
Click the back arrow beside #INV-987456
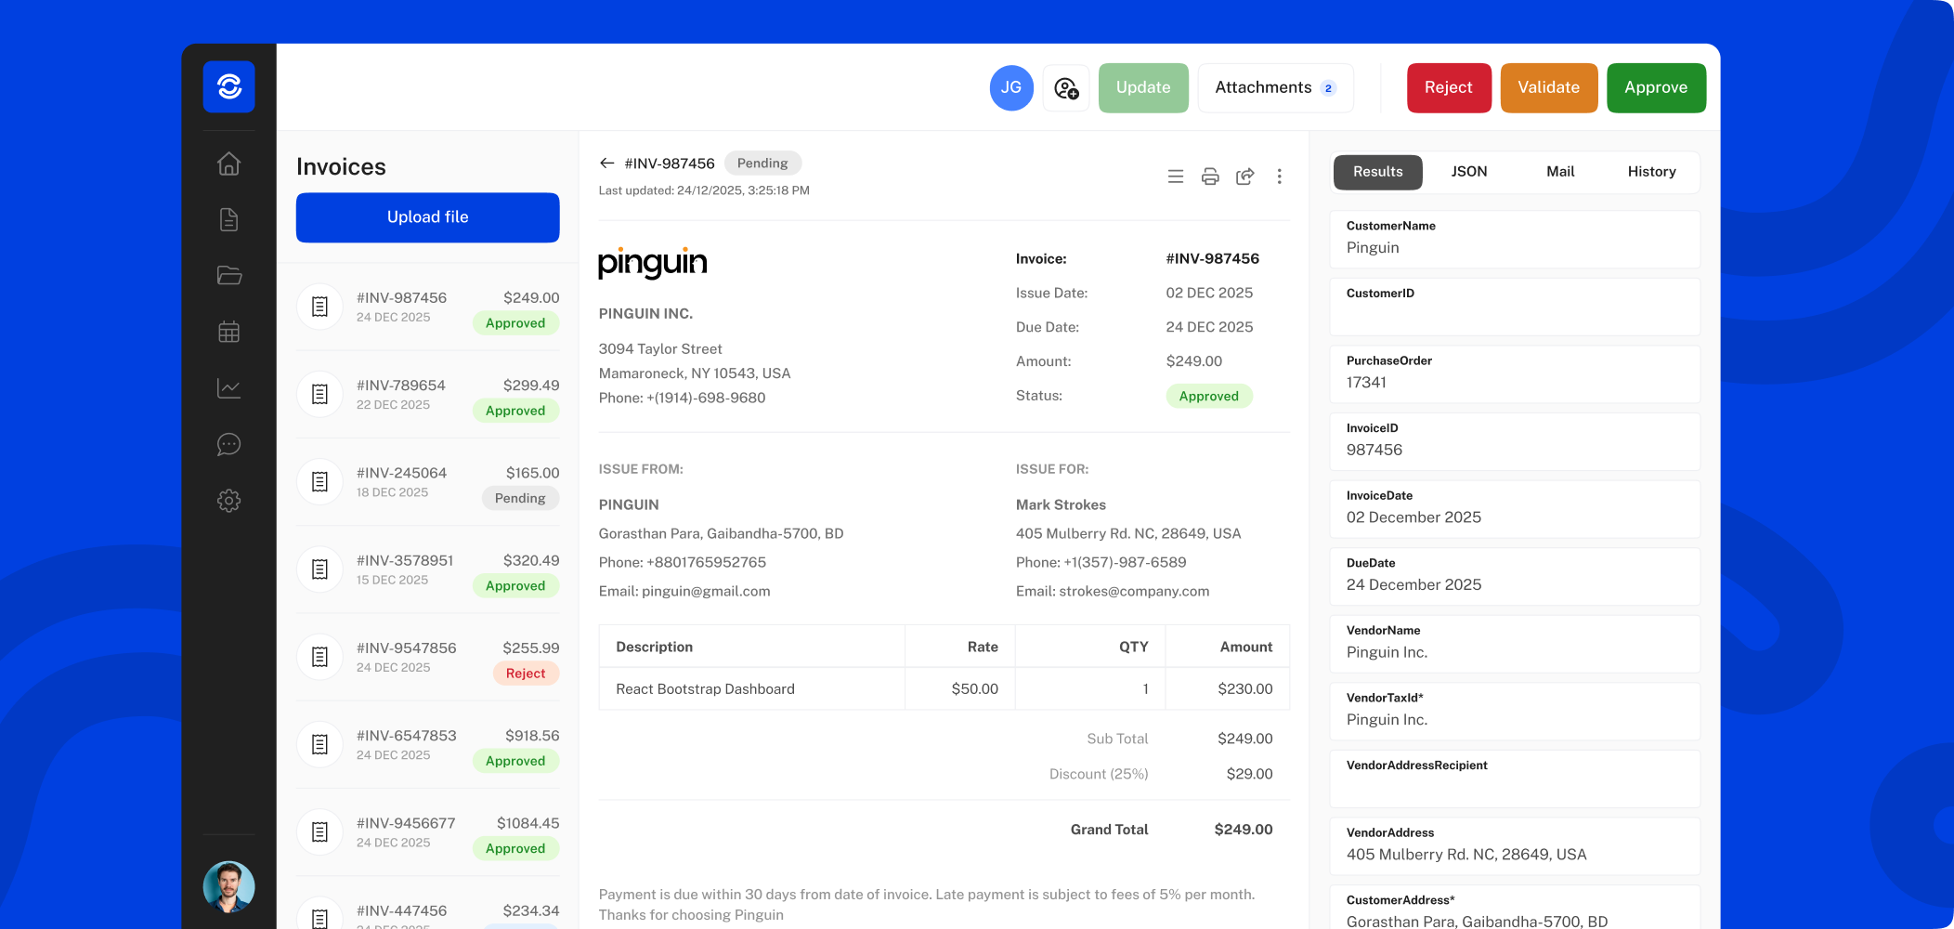point(607,163)
